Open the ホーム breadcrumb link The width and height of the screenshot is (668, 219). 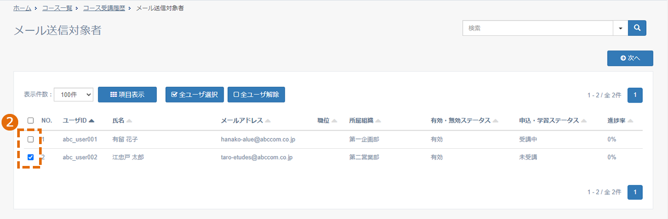22,8
